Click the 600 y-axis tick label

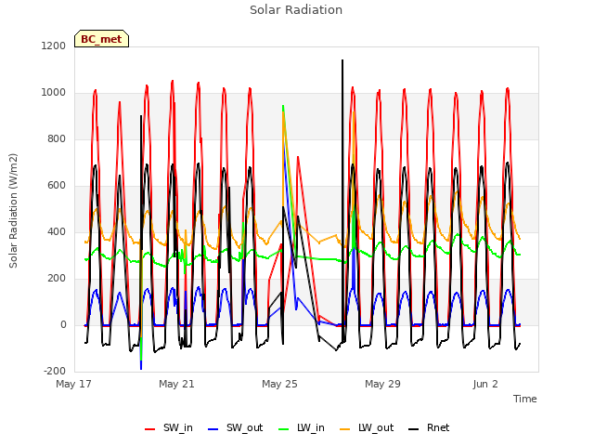point(57,186)
